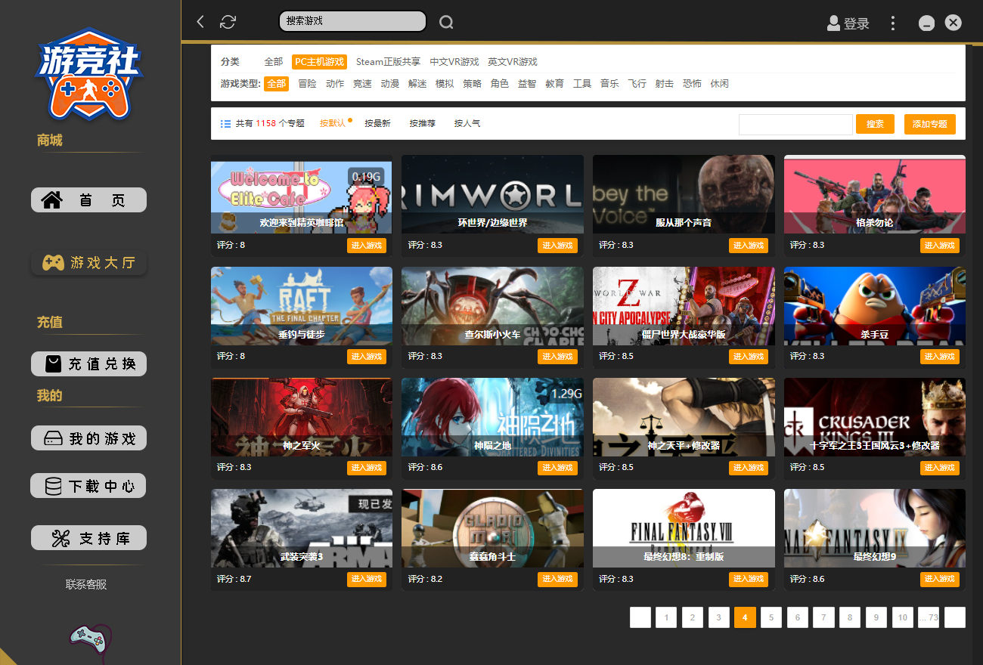Filter by 模拟 game type
The width and height of the screenshot is (983, 665).
point(445,84)
